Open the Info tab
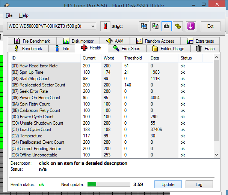The image size is (228, 195). 62,49
